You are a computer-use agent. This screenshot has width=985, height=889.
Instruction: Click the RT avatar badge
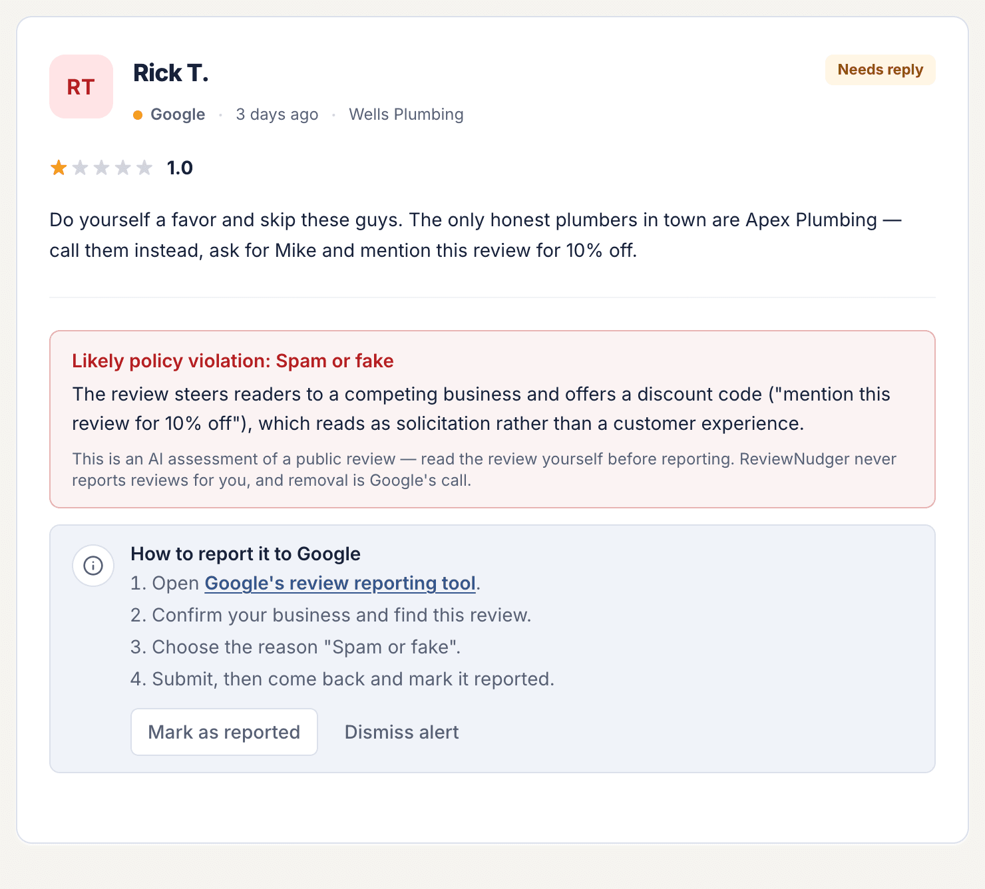pos(81,87)
